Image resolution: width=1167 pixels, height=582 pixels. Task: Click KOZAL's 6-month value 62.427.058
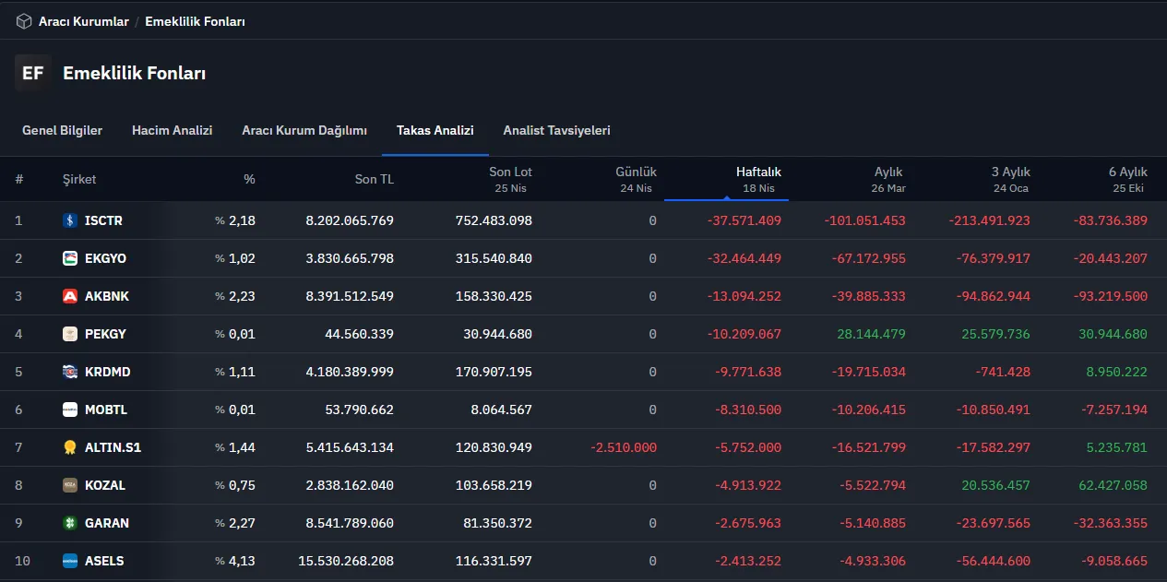(1113, 485)
